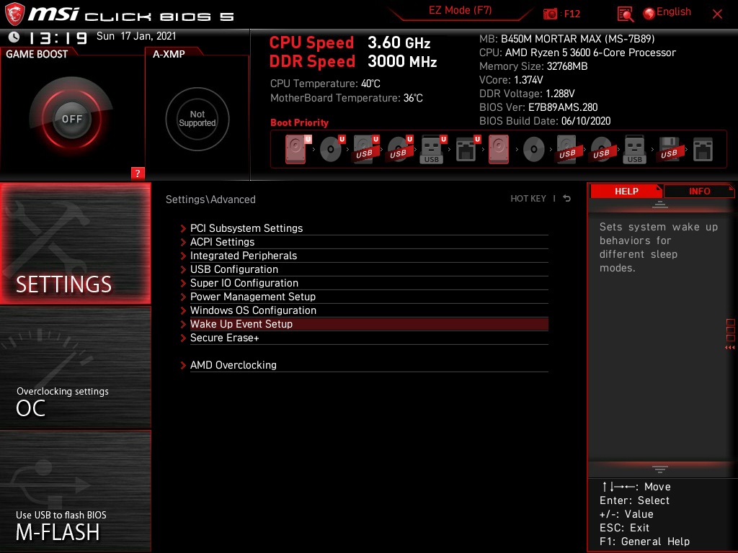Click the globe icon beside English
The height and width of the screenshot is (553, 738).
click(x=649, y=14)
